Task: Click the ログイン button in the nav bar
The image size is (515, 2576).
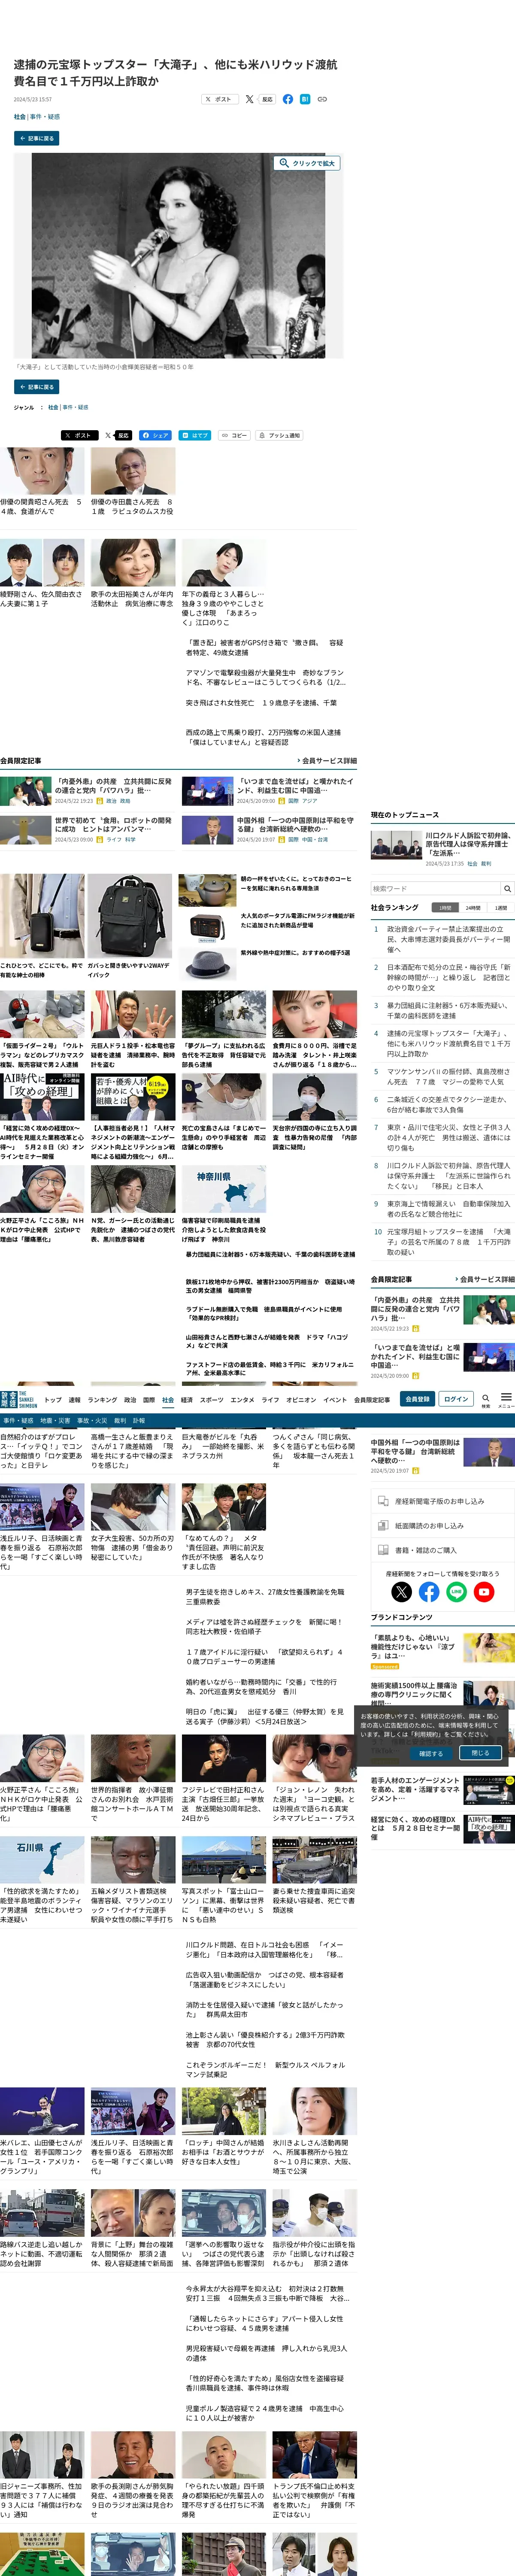Action: 456,1399
